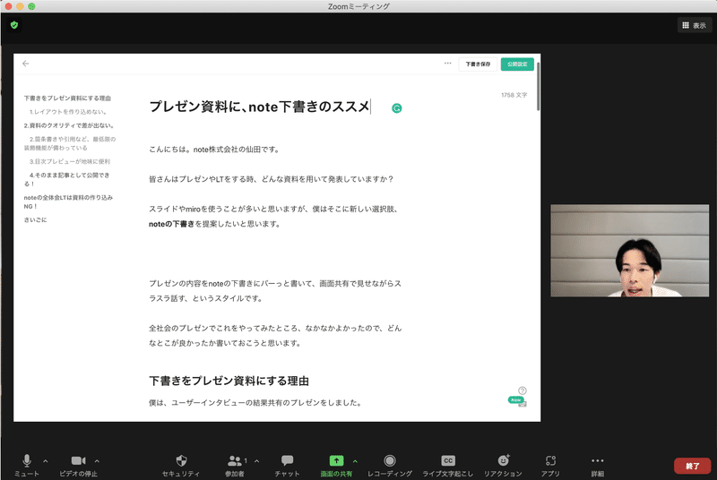Click the 1758 文字 character count
The height and width of the screenshot is (480, 717).
(x=514, y=95)
